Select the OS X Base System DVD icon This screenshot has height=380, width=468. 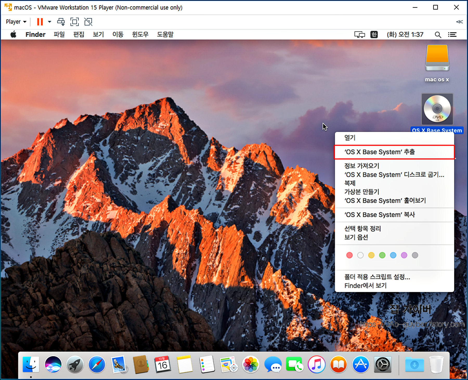[437, 109]
